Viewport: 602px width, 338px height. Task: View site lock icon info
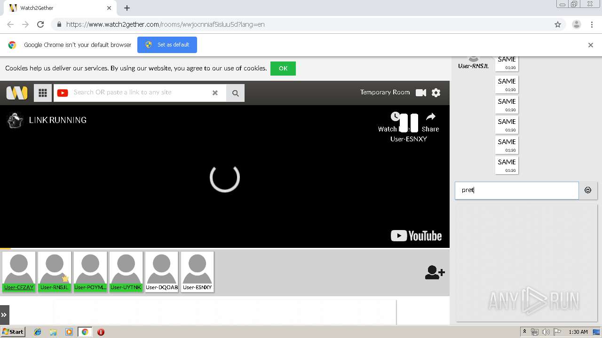point(59,24)
